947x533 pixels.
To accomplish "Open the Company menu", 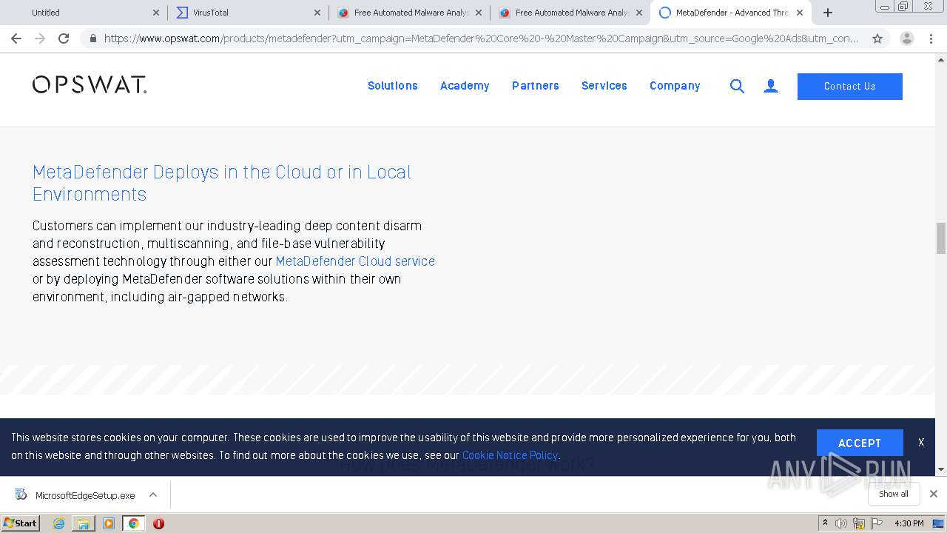I will pos(675,86).
